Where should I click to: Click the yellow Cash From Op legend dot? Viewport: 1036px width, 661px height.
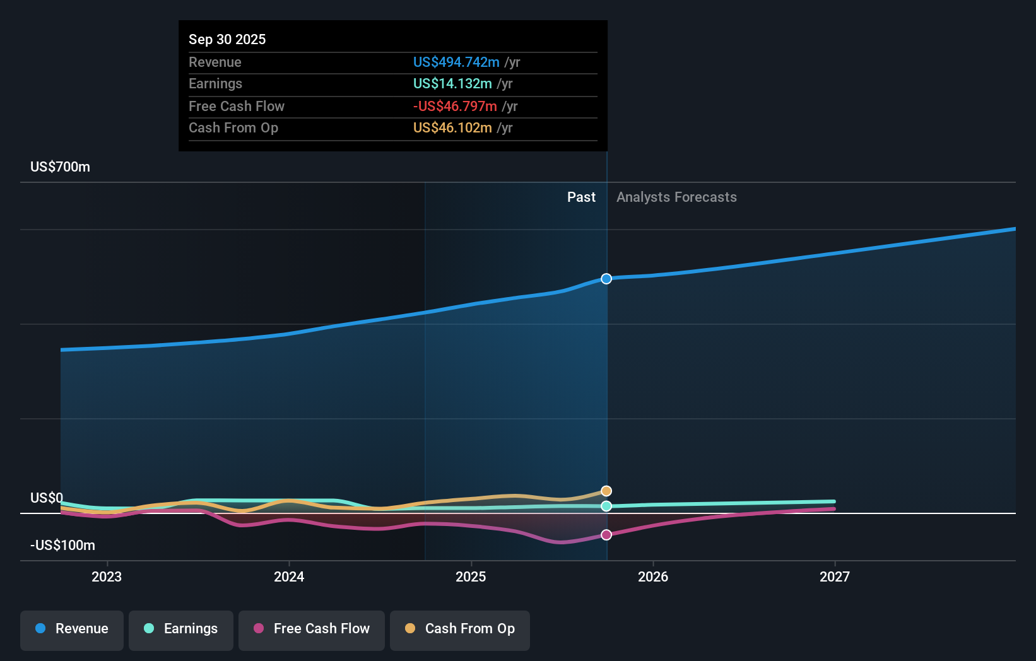coord(410,629)
